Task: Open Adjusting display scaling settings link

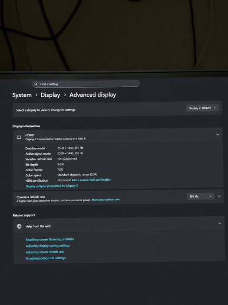Action: (48, 246)
